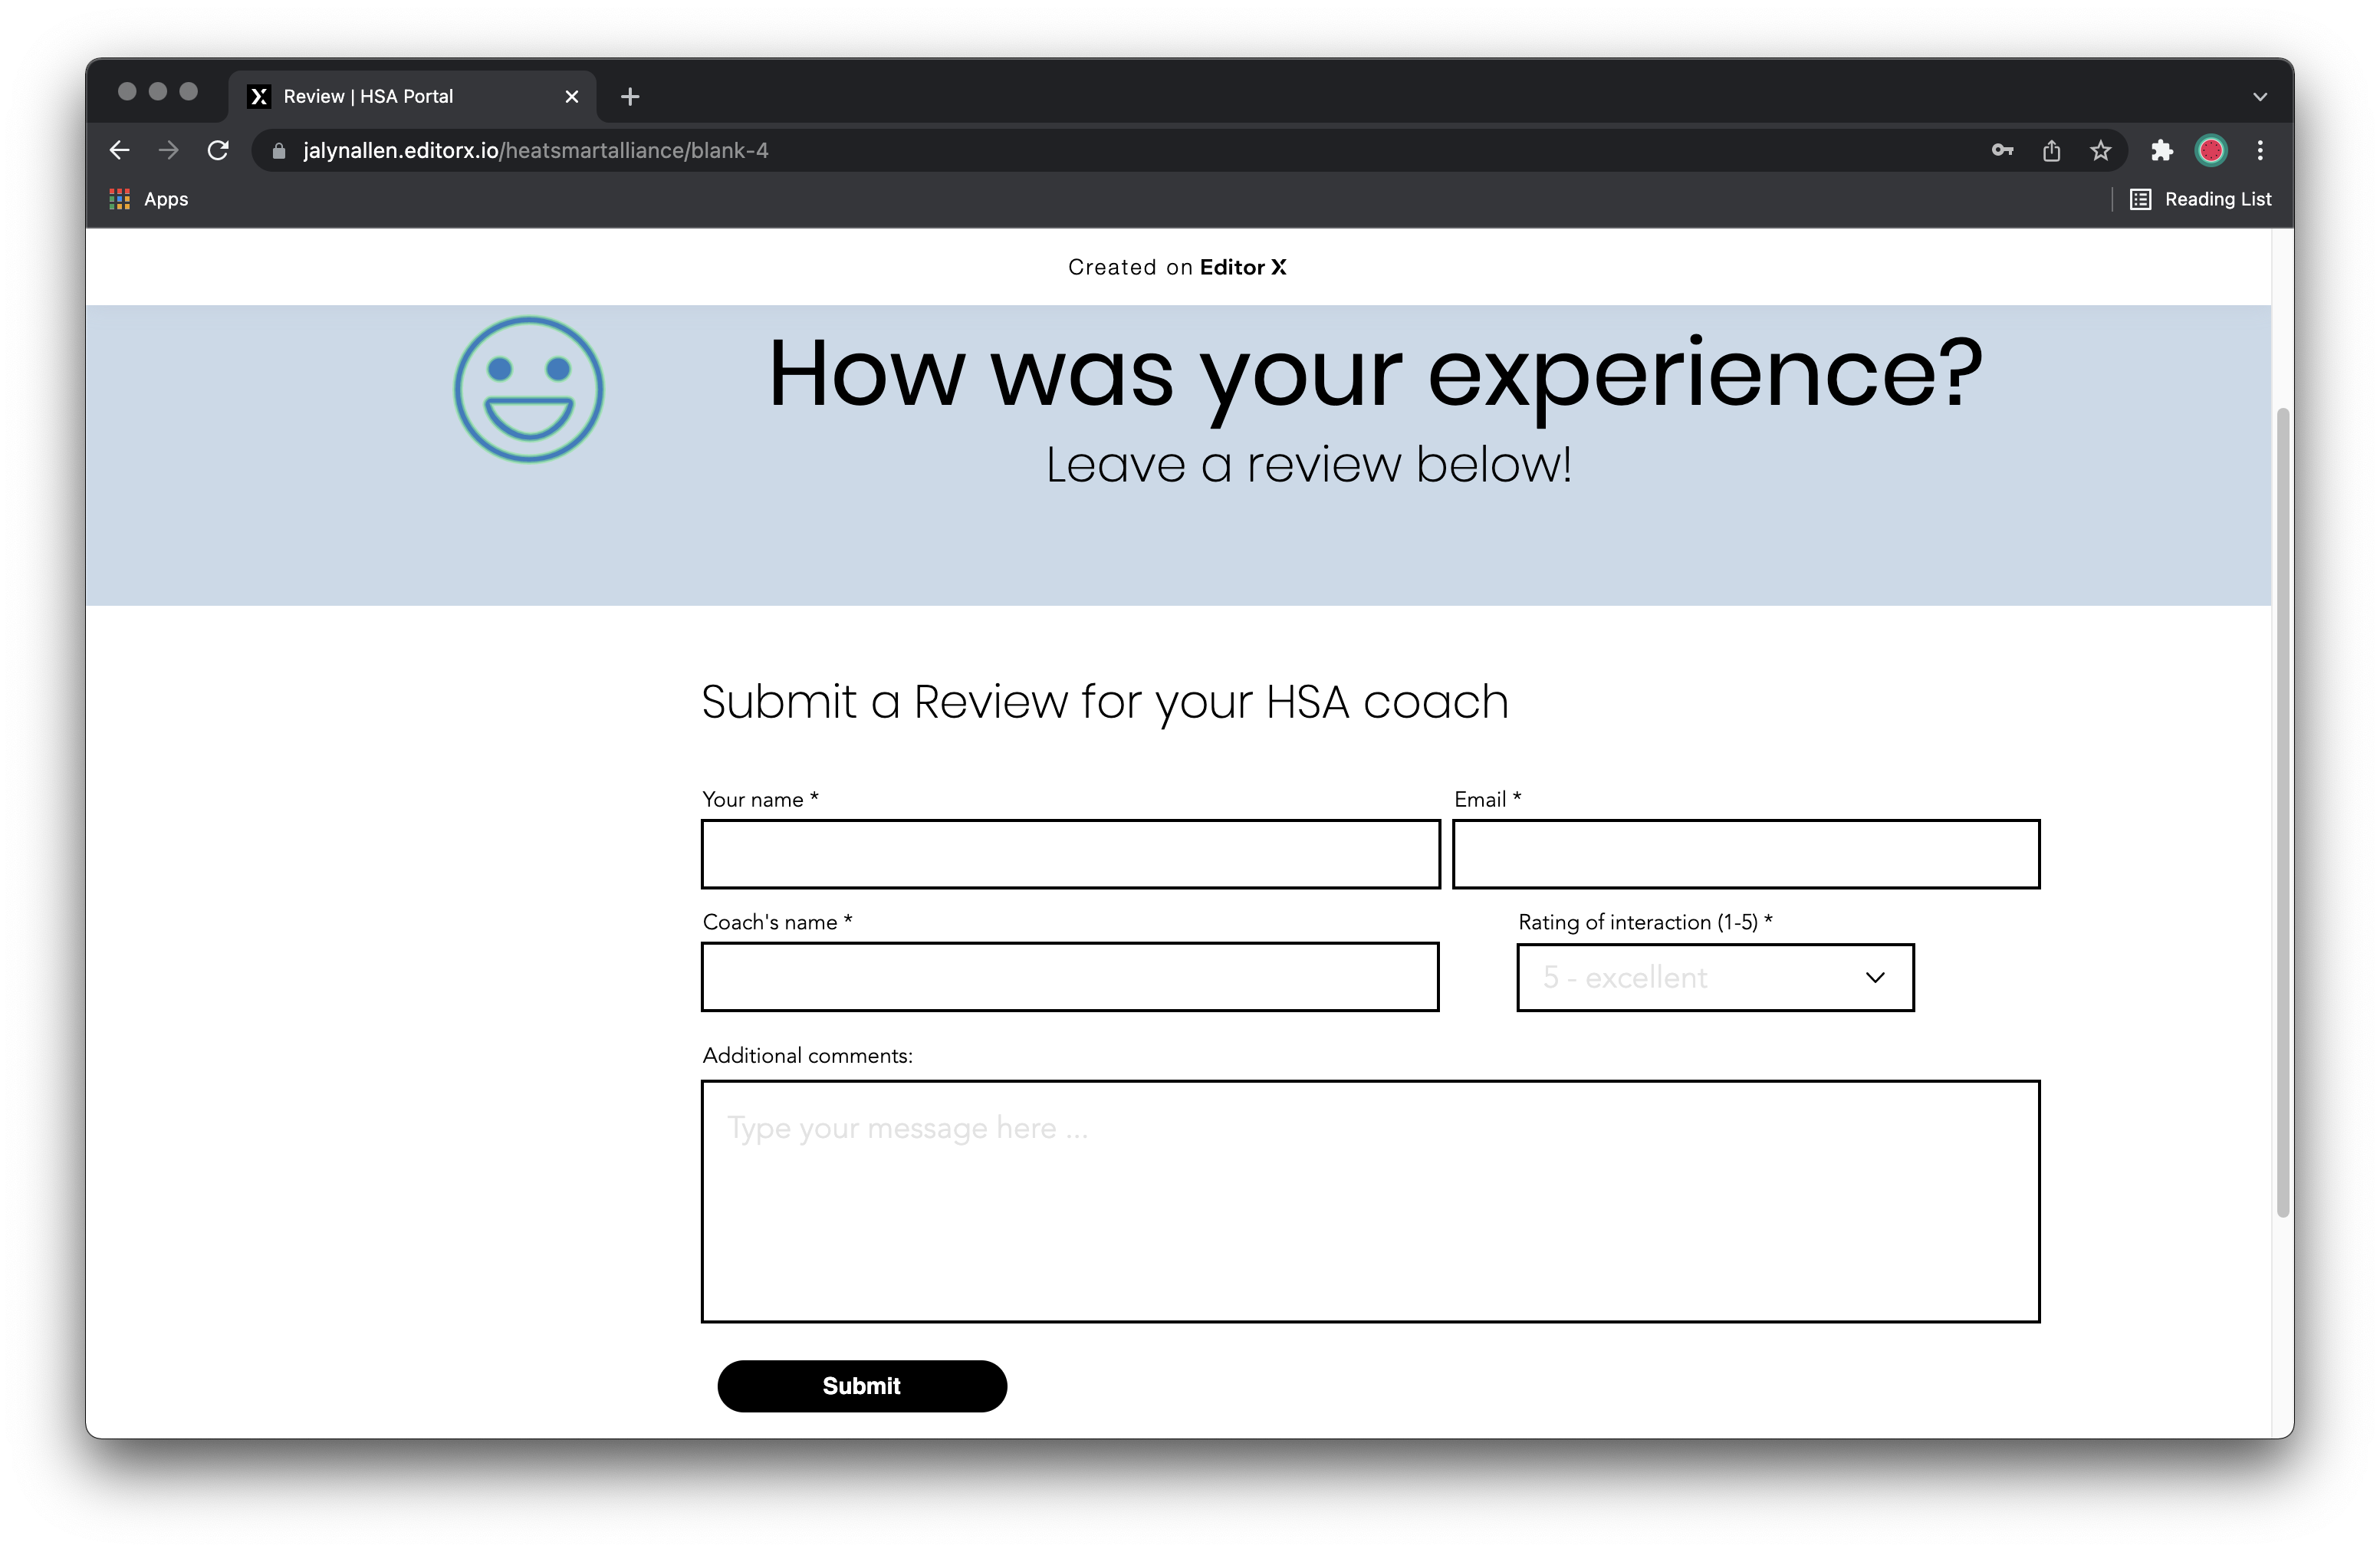Click the profile avatar icon
This screenshot has height=1552, width=2380.
pyautogui.click(x=2210, y=150)
